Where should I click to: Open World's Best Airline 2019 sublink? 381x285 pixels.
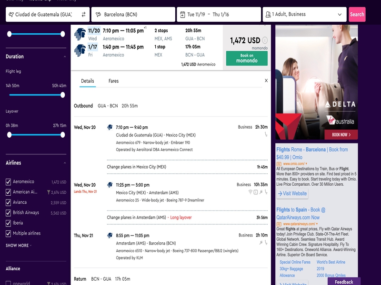[331, 265]
